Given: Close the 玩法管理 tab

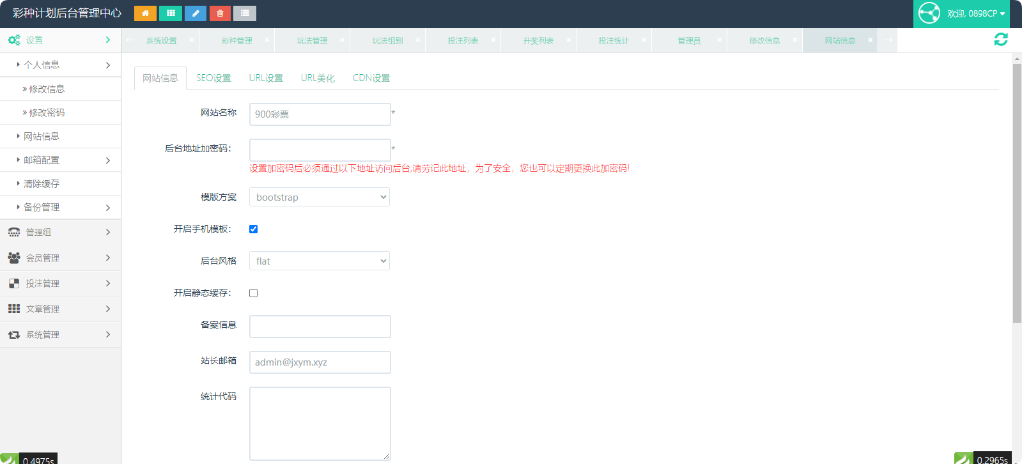Looking at the screenshot, I should (342, 40).
